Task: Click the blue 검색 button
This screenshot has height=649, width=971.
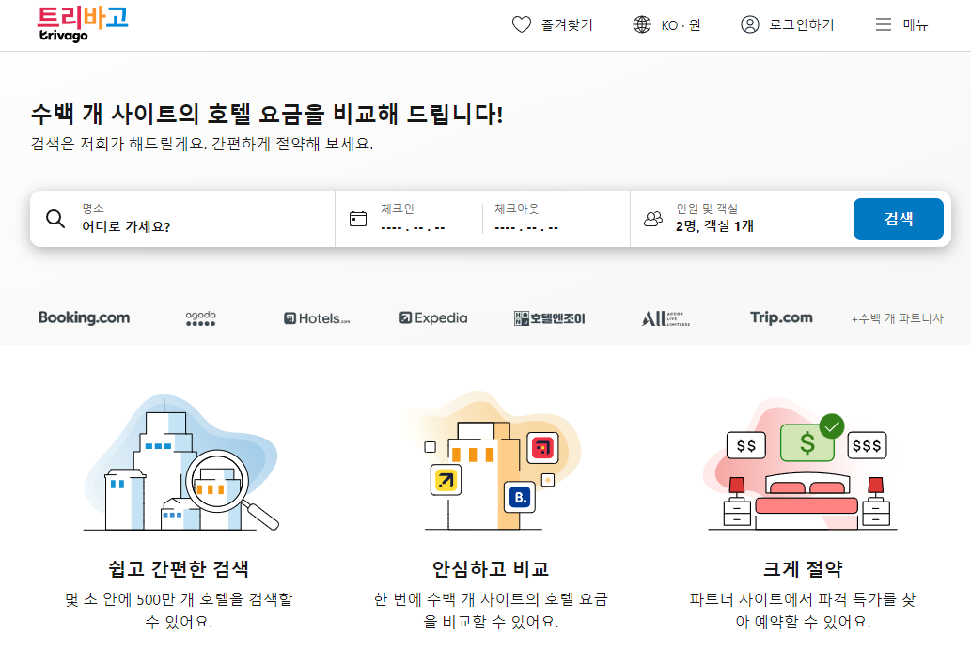Action: click(898, 219)
